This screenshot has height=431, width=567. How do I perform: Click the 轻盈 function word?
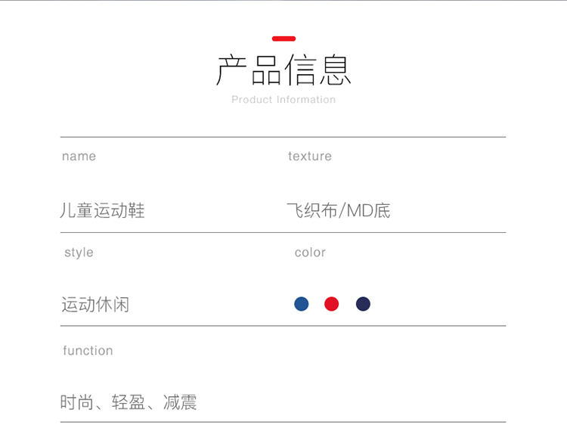pyautogui.click(x=128, y=402)
